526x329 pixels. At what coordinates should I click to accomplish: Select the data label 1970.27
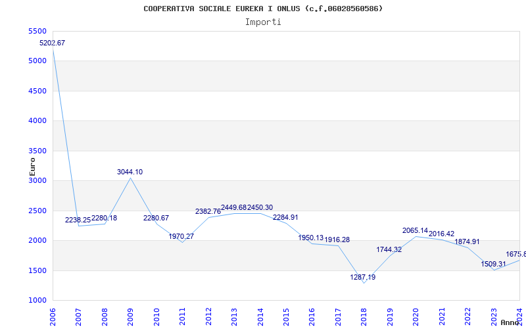coord(181,236)
